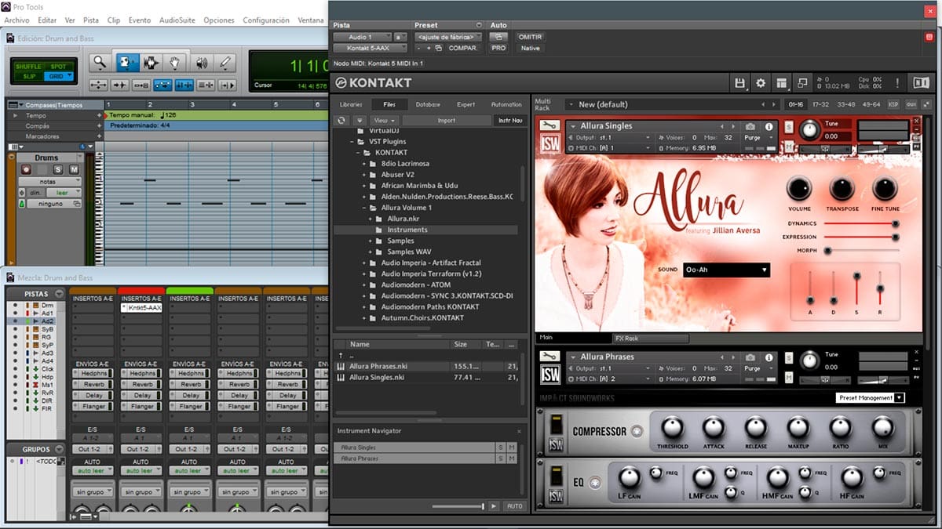
Task: Click the OMITIR bypass button
Action: [x=531, y=37]
